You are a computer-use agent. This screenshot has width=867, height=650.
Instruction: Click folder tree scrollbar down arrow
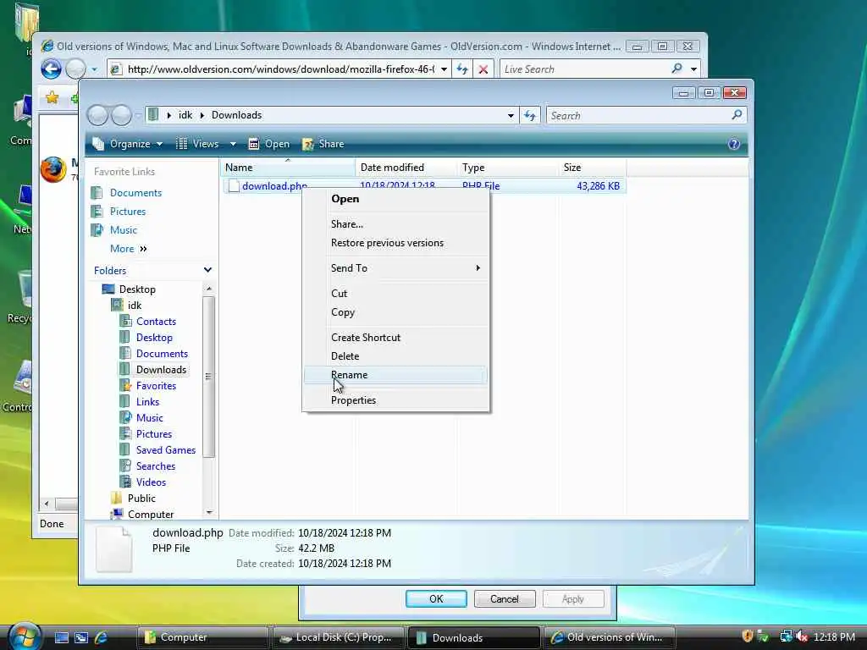coord(209,512)
